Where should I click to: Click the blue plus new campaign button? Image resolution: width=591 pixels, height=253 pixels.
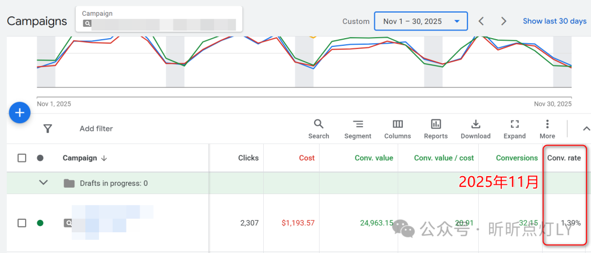[20, 113]
